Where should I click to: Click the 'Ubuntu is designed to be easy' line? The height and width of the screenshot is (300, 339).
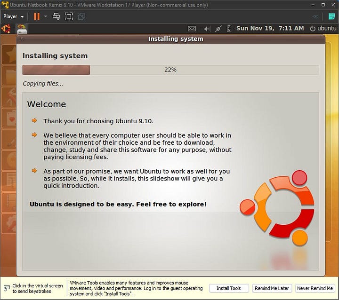click(x=118, y=205)
